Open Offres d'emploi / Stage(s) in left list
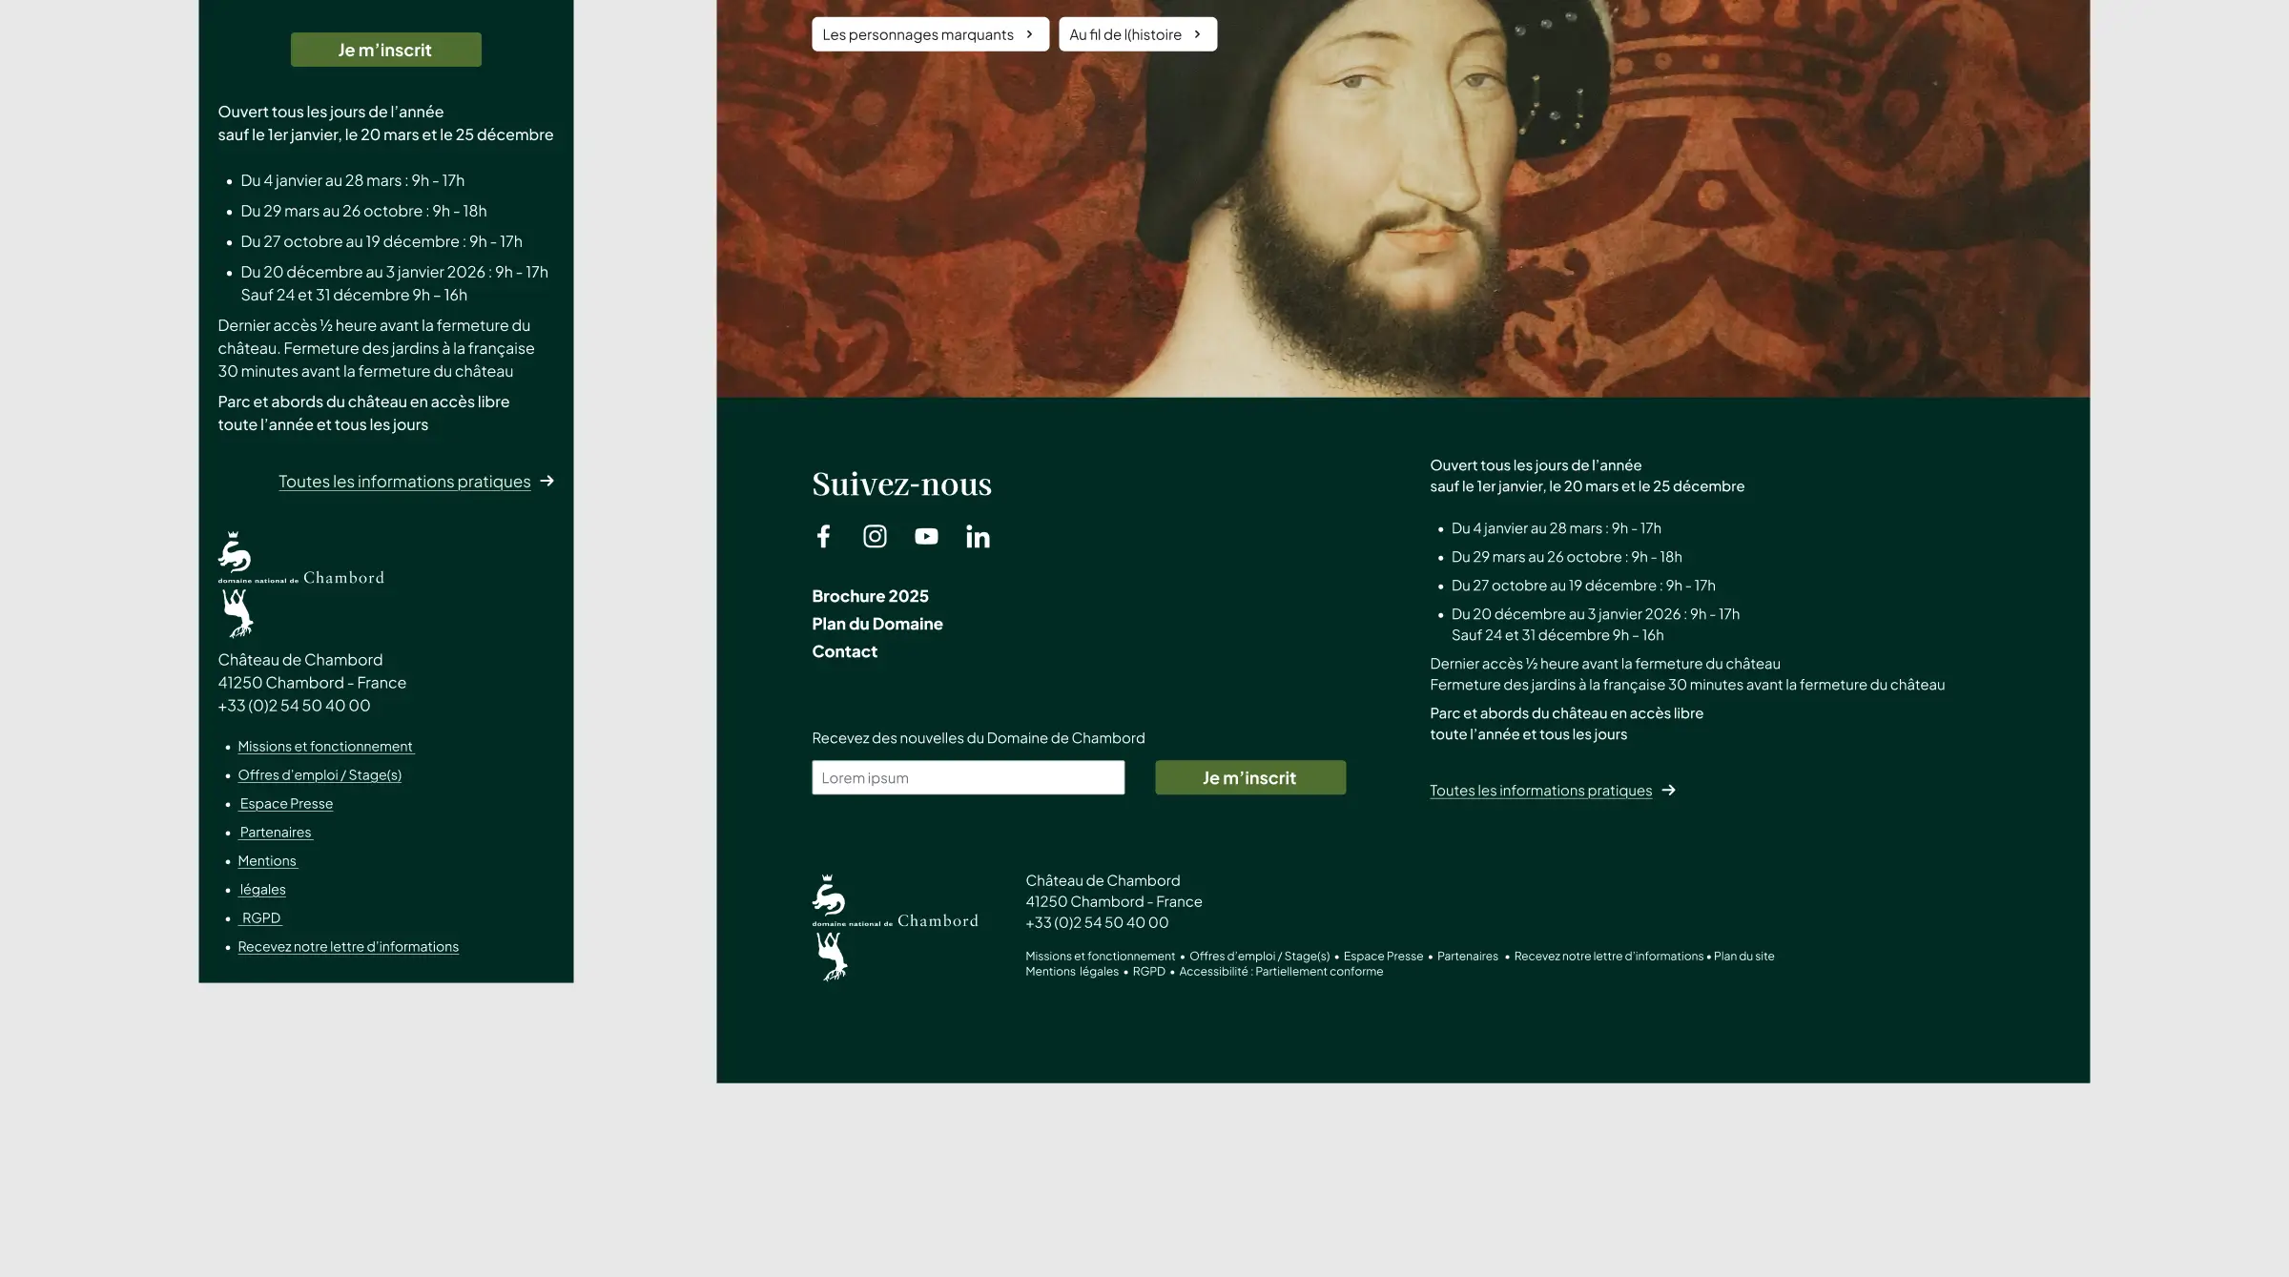Screen dimensions: 2289x1277 (320, 775)
